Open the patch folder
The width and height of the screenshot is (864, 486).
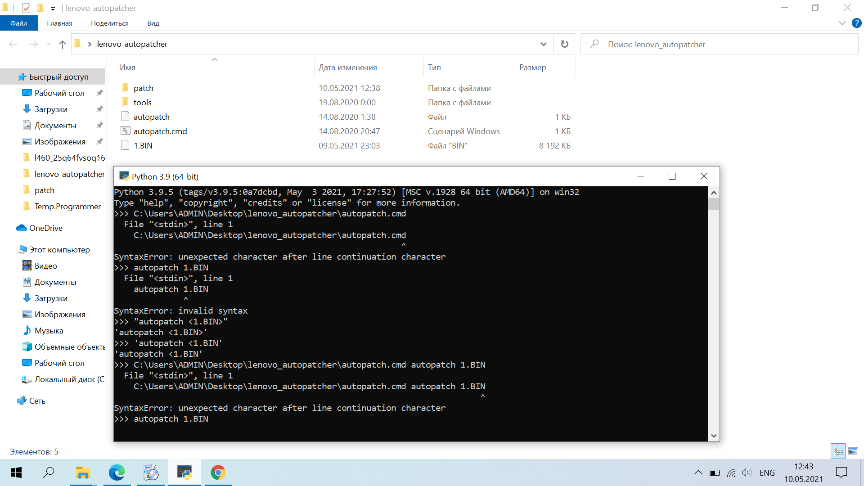click(143, 88)
